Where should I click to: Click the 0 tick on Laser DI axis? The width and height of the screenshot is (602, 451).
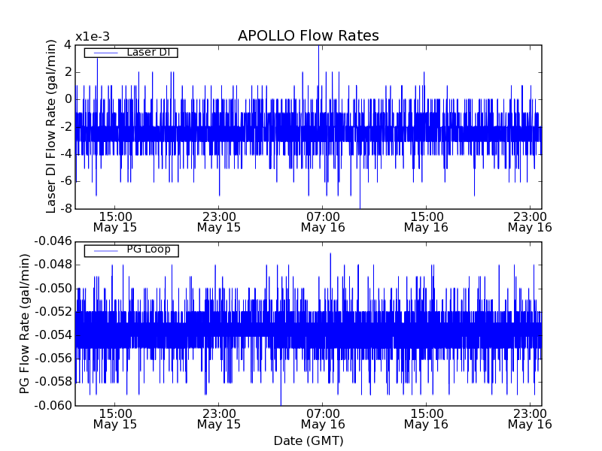click(68, 99)
